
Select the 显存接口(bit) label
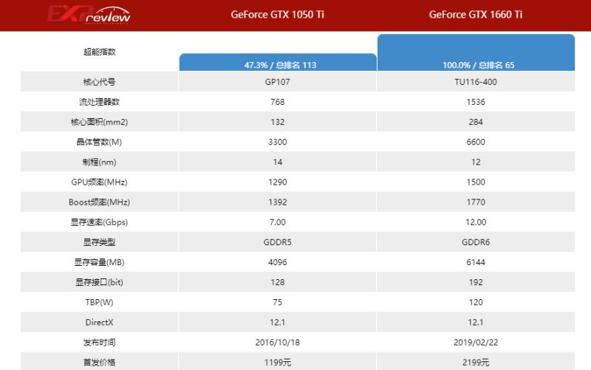coord(100,282)
